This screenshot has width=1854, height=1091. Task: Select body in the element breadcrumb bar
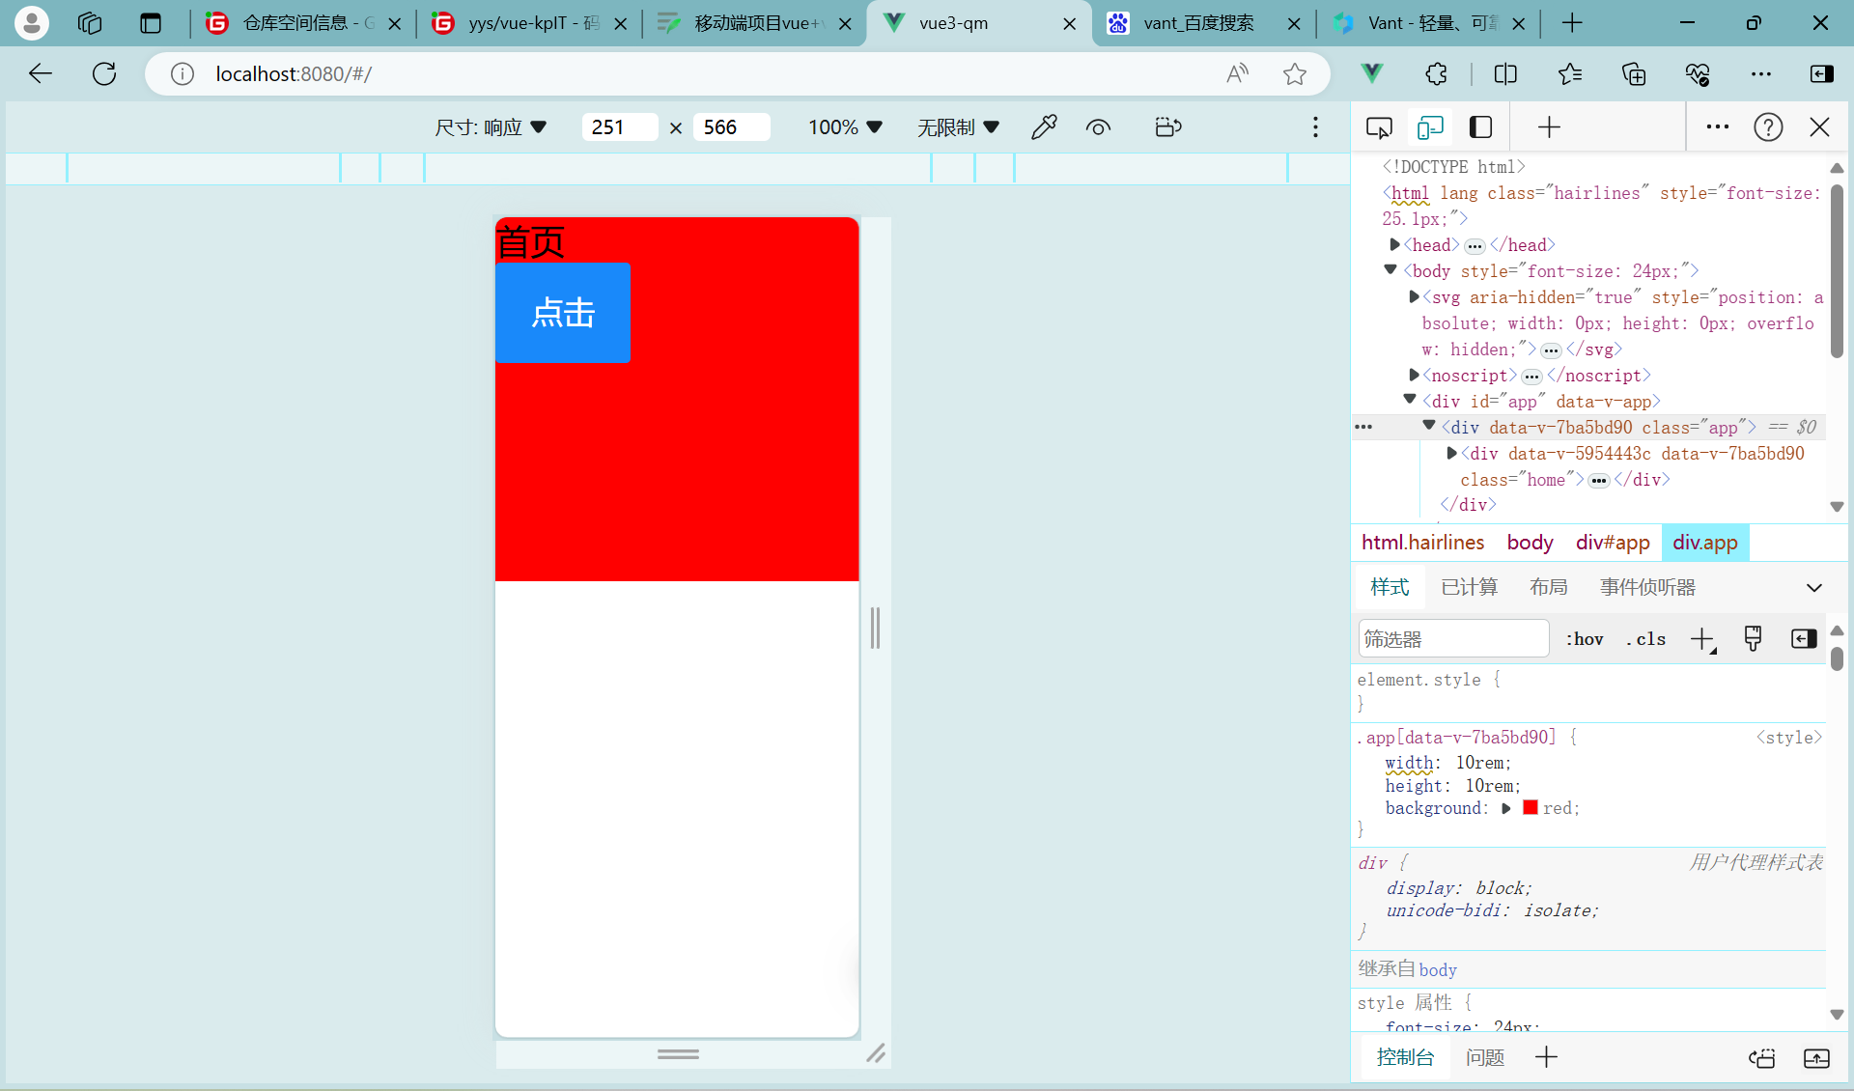coord(1529,543)
